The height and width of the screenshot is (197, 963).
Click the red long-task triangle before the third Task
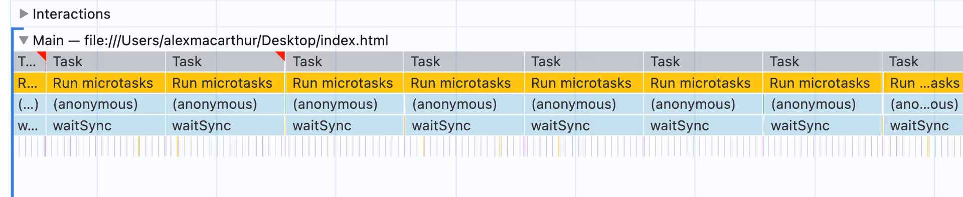(281, 55)
